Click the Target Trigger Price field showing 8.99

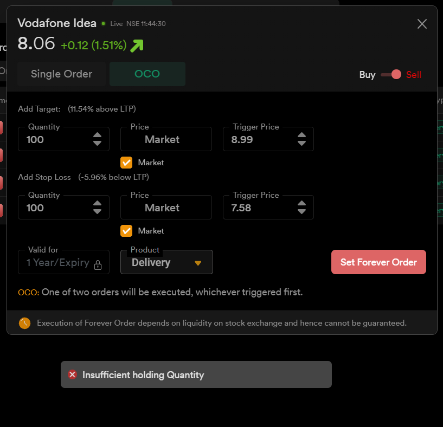pos(258,140)
